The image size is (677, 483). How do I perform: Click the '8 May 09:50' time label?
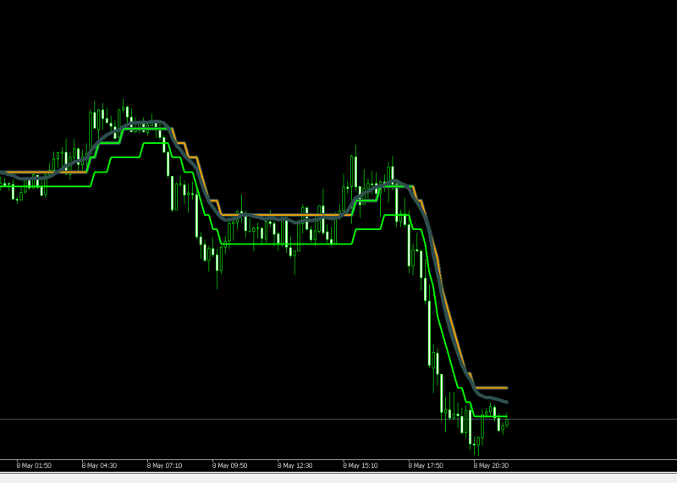point(229,465)
